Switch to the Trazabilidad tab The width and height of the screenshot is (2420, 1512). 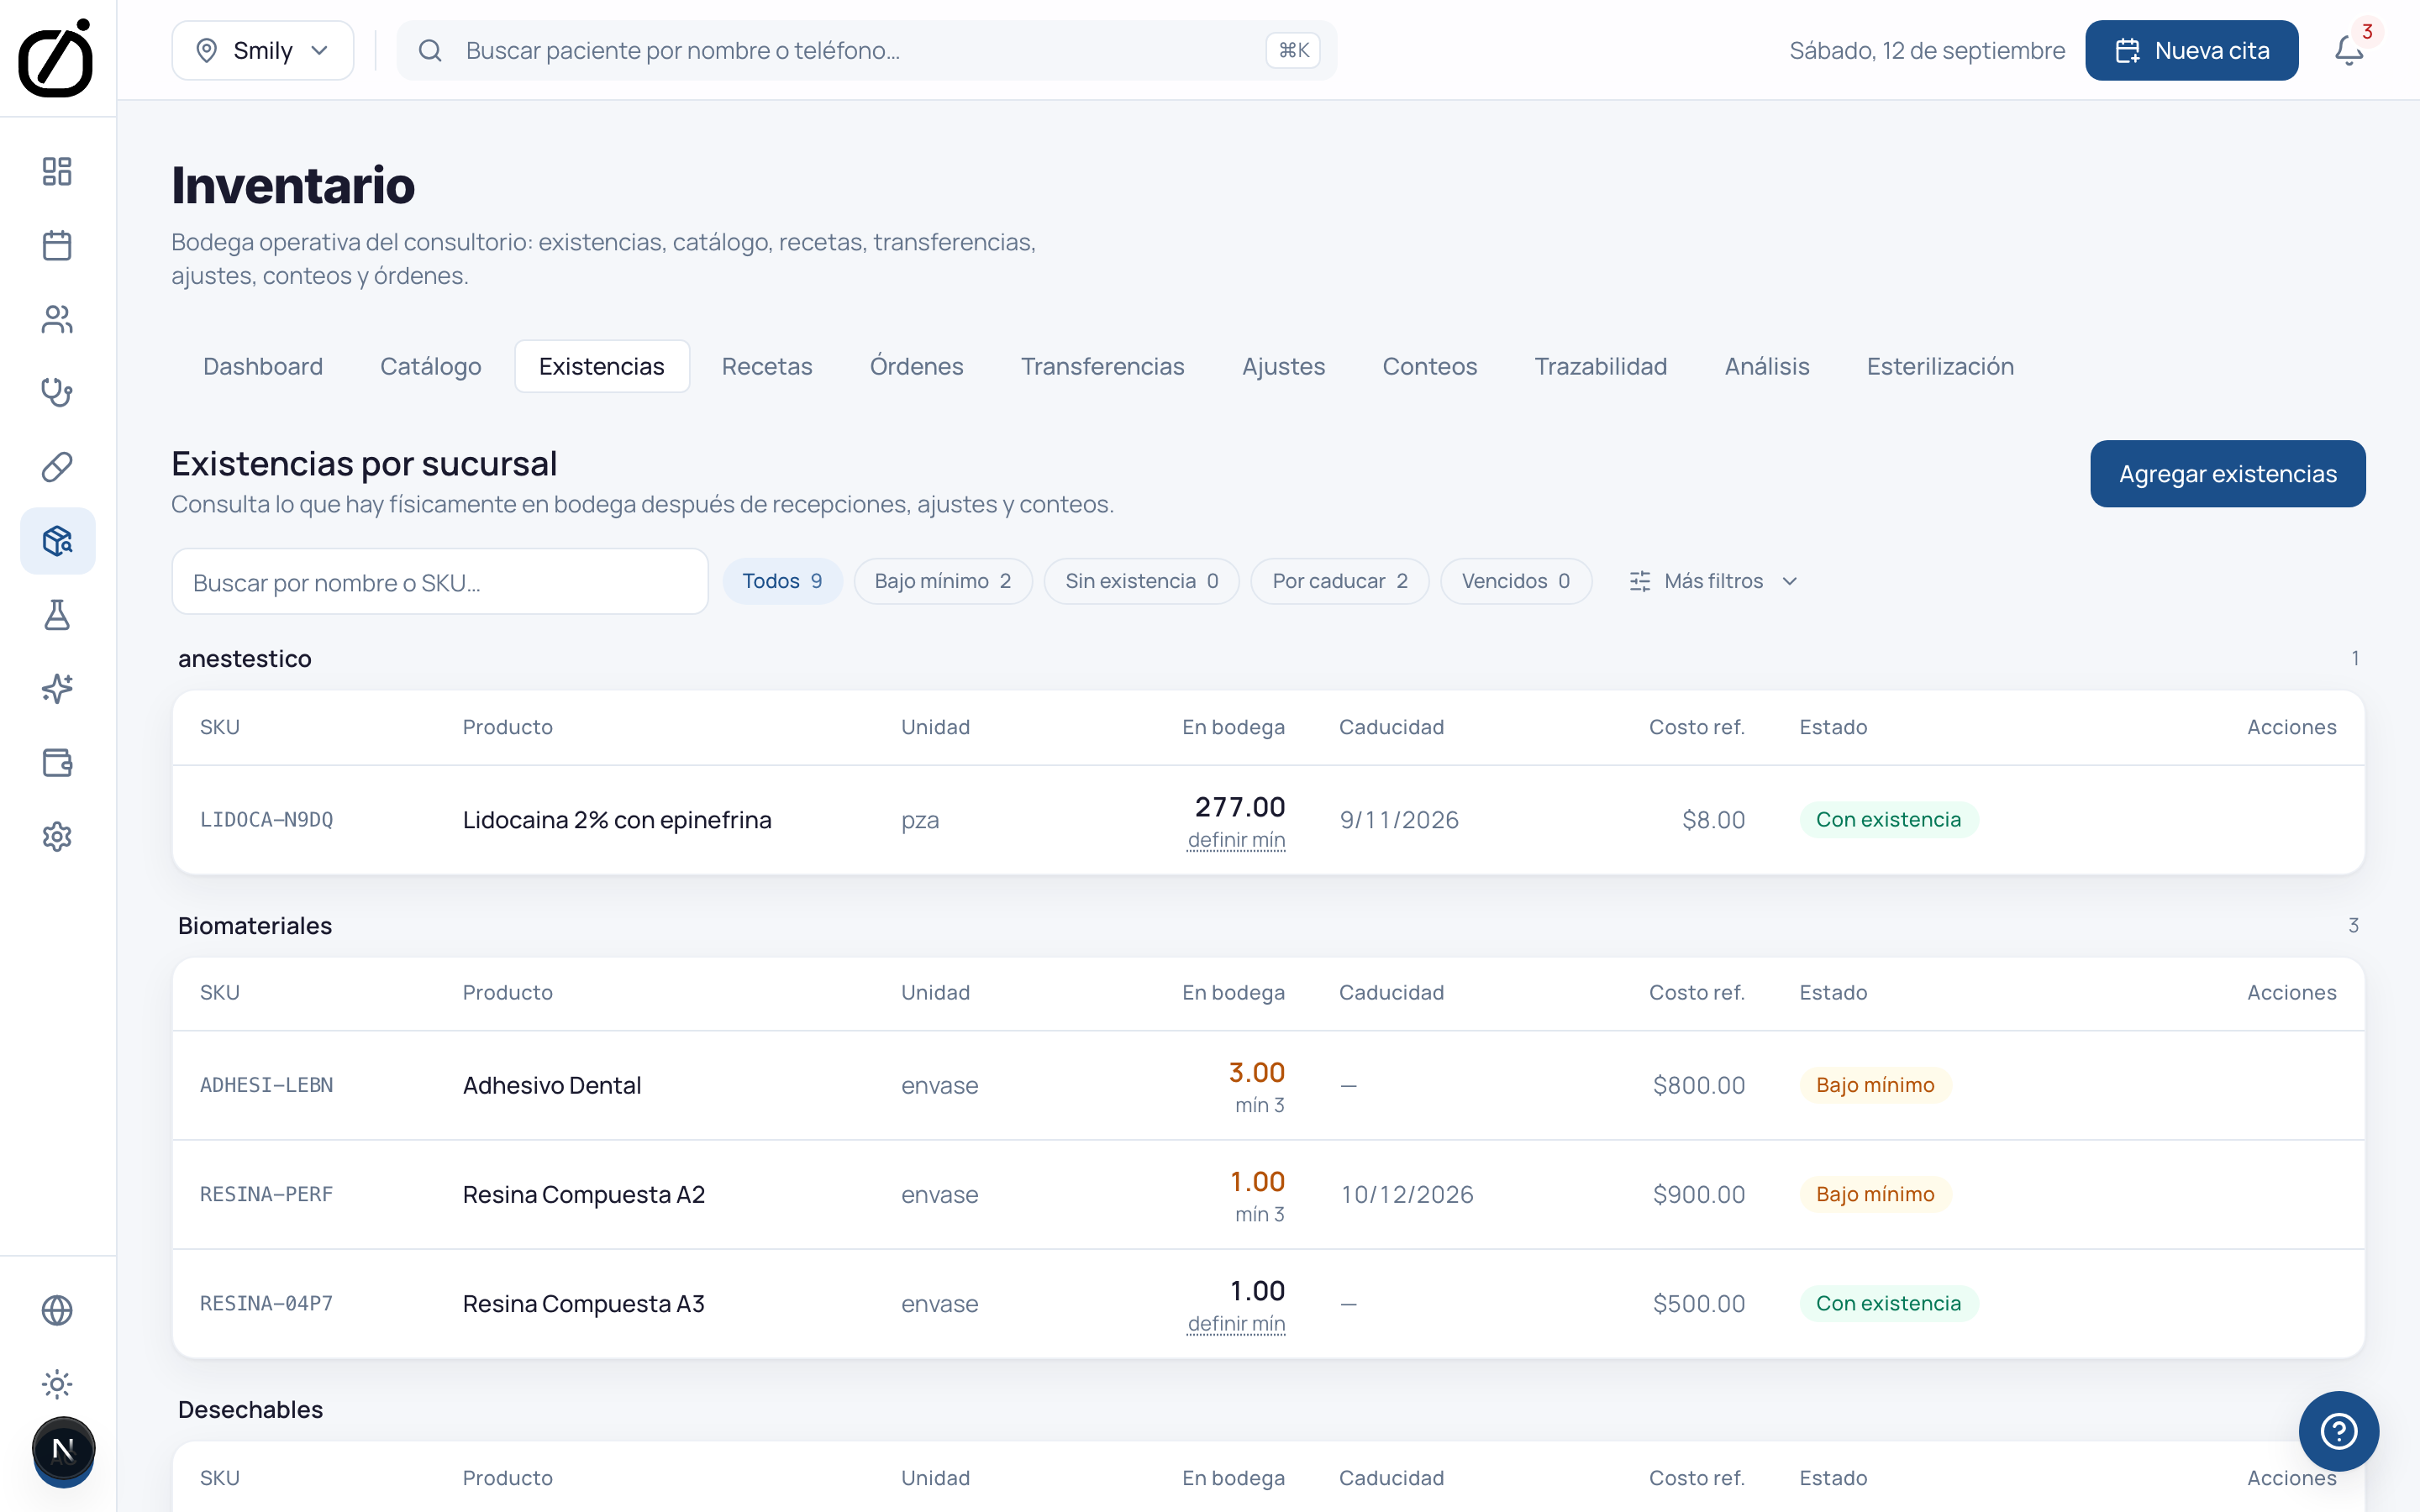1600,366
